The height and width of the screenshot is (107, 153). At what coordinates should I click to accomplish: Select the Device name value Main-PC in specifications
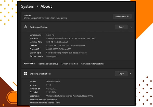[50, 35]
